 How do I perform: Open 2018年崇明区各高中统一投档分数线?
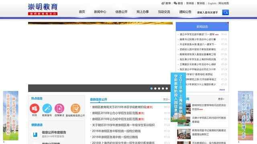(x=115, y=137)
